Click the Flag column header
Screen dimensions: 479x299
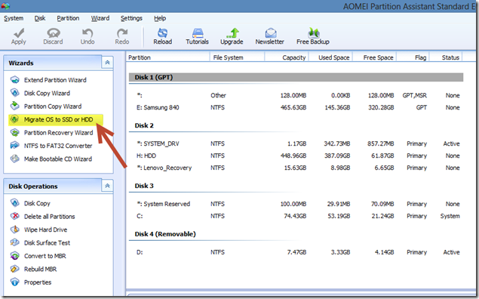pyautogui.click(x=413, y=57)
